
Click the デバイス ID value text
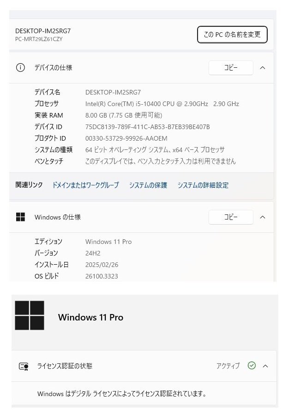[x=148, y=127]
